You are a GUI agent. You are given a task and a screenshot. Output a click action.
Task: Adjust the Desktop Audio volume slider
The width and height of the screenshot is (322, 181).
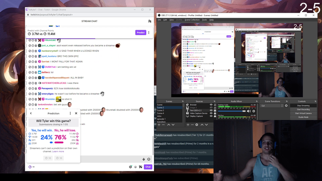click(x=231, y=111)
